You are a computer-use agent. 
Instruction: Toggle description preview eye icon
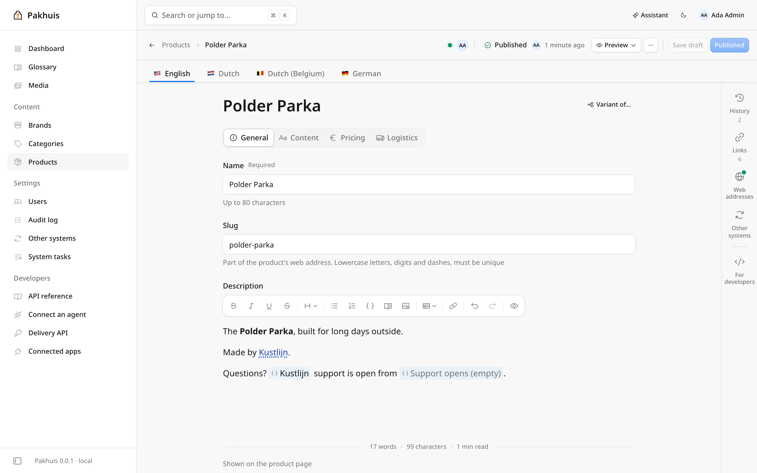[x=514, y=306]
